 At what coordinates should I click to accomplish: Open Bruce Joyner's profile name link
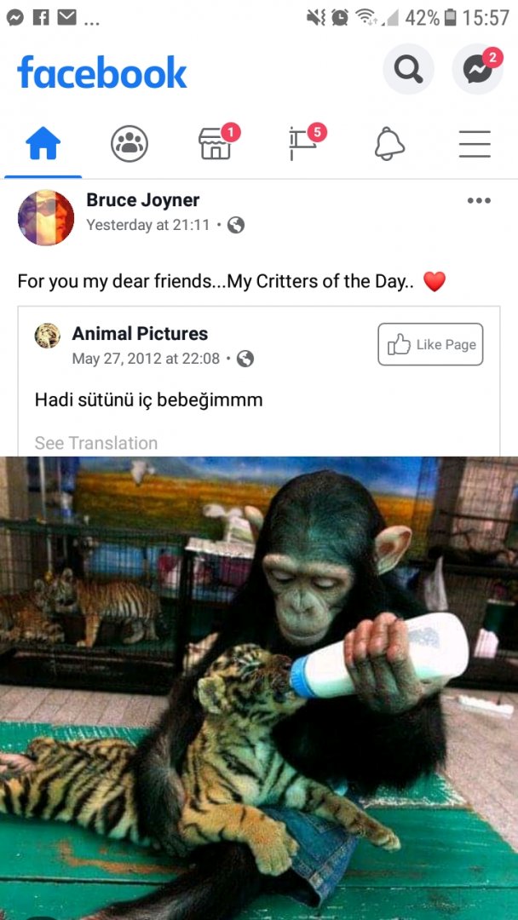pyautogui.click(x=143, y=200)
